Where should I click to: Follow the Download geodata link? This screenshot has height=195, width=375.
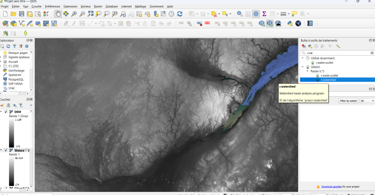[x=331, y=187]
